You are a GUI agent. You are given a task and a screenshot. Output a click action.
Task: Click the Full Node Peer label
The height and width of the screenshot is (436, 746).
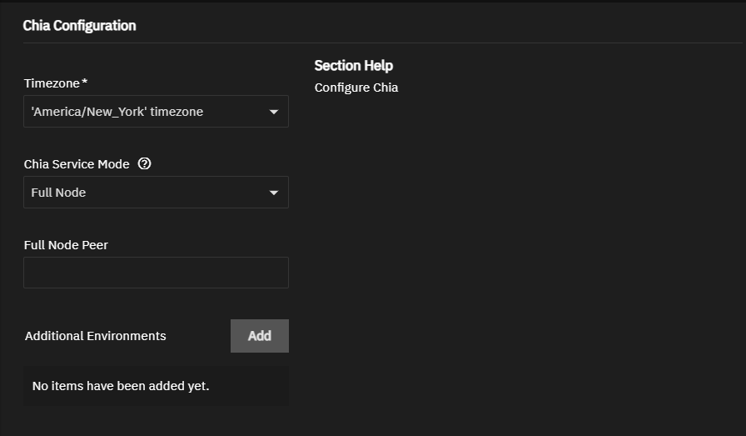coord(66,245)
